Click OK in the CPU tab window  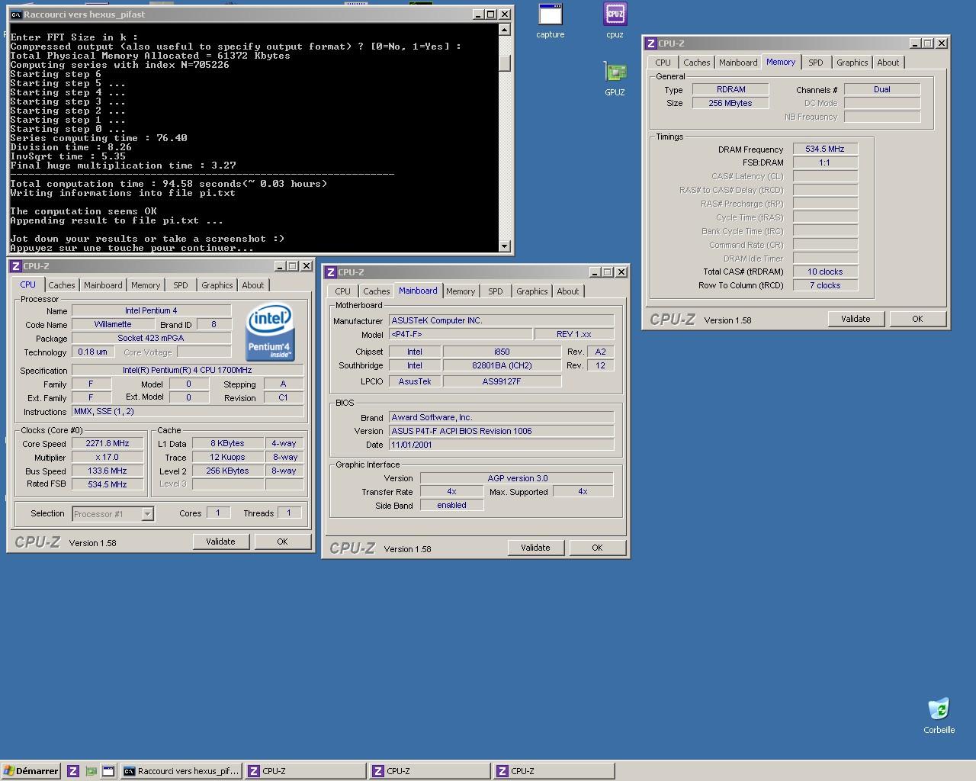[282, 542]
